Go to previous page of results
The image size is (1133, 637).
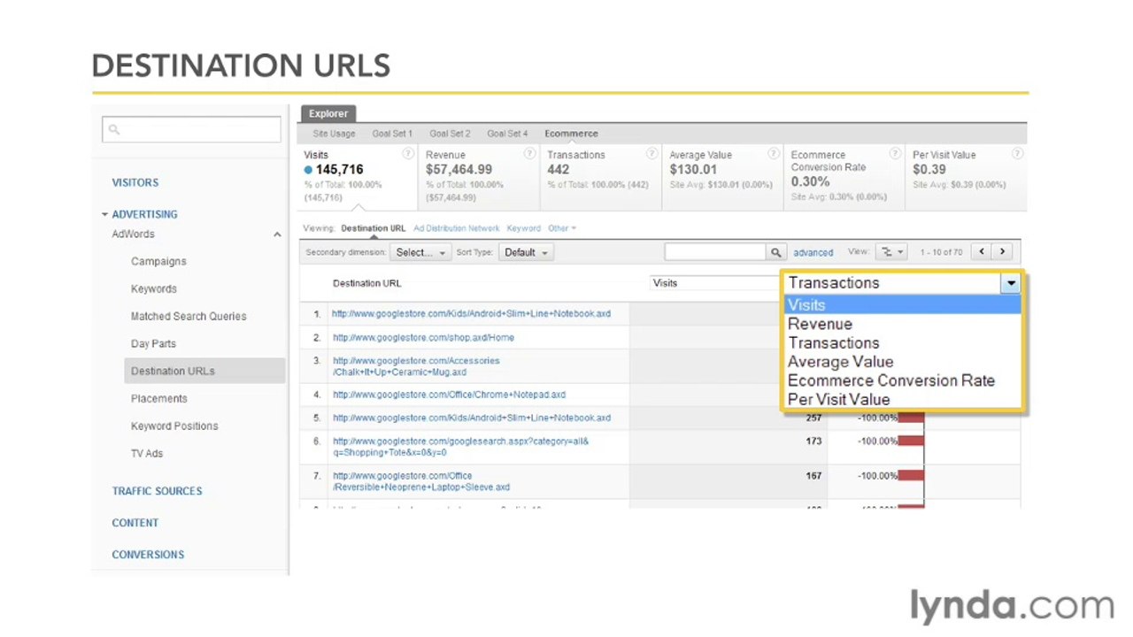click(x=982, y=252)
